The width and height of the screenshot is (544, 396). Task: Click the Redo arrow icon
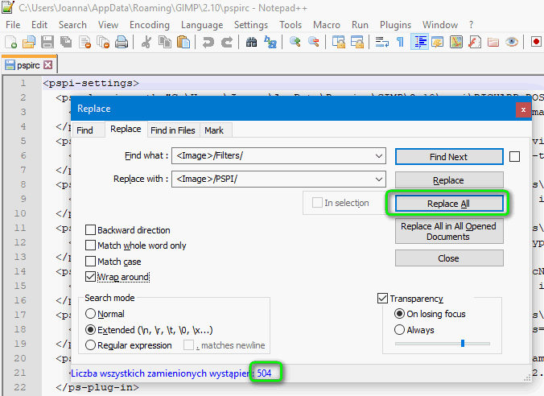(x=227, y=43)
